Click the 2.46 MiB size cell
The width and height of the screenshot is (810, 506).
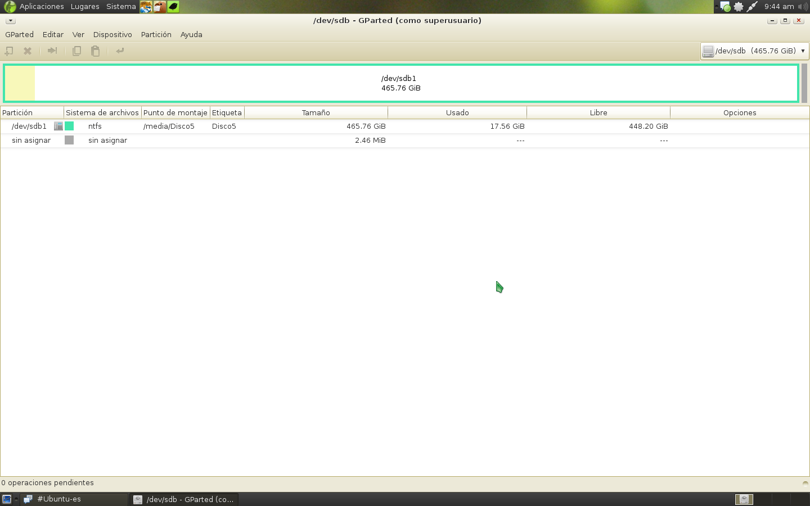point(370,140)
